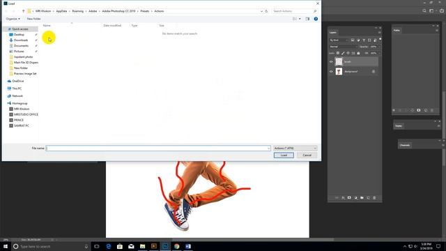
Task: Link layers icon in Layers panel
Action: click(x=337, y=198)
